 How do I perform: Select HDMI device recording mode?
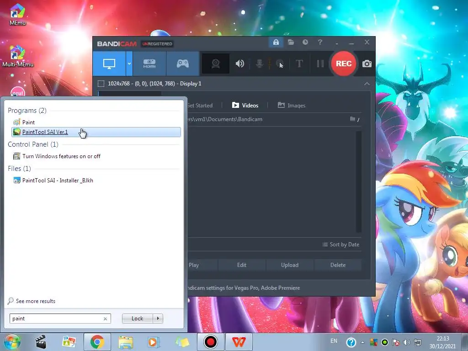[x=149, y=64]
